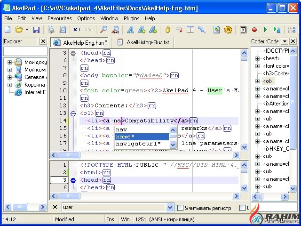
Task: Increase font size with the A plus icon
Action: click(x=142, y=30)
